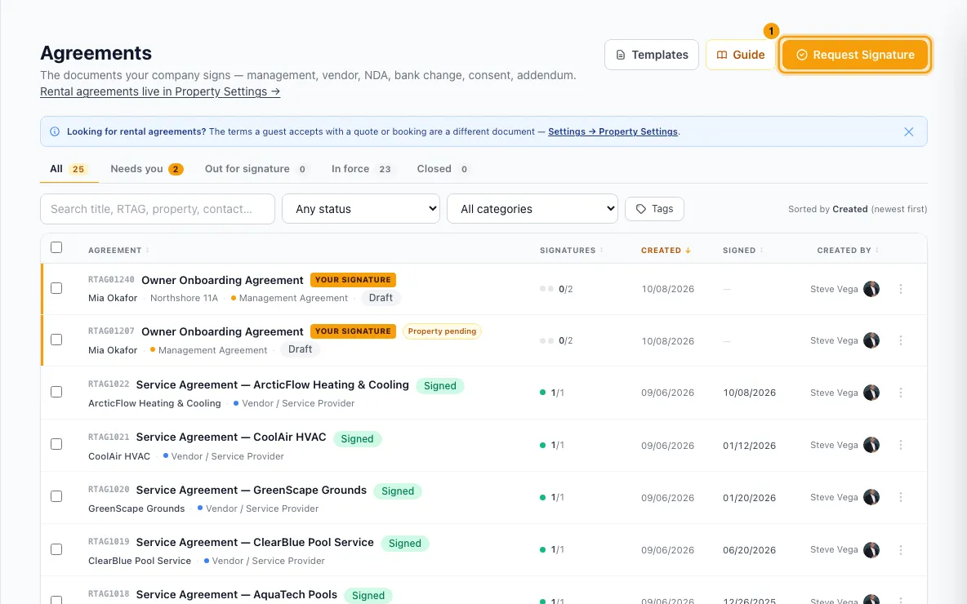The width and height of the screenshot is (967, 604).
Task: Click the Draft status on RTAG01207 row
Action: point(301,349)
